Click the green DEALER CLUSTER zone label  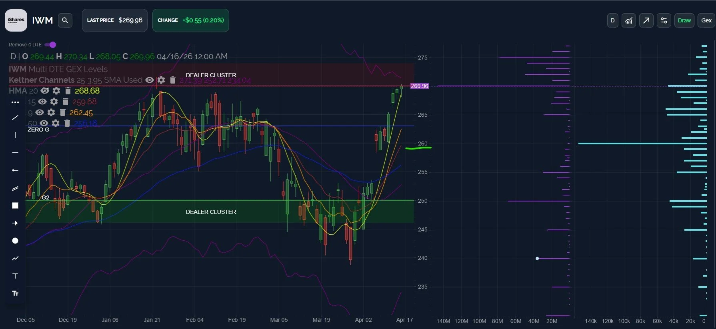click(211, 212)
